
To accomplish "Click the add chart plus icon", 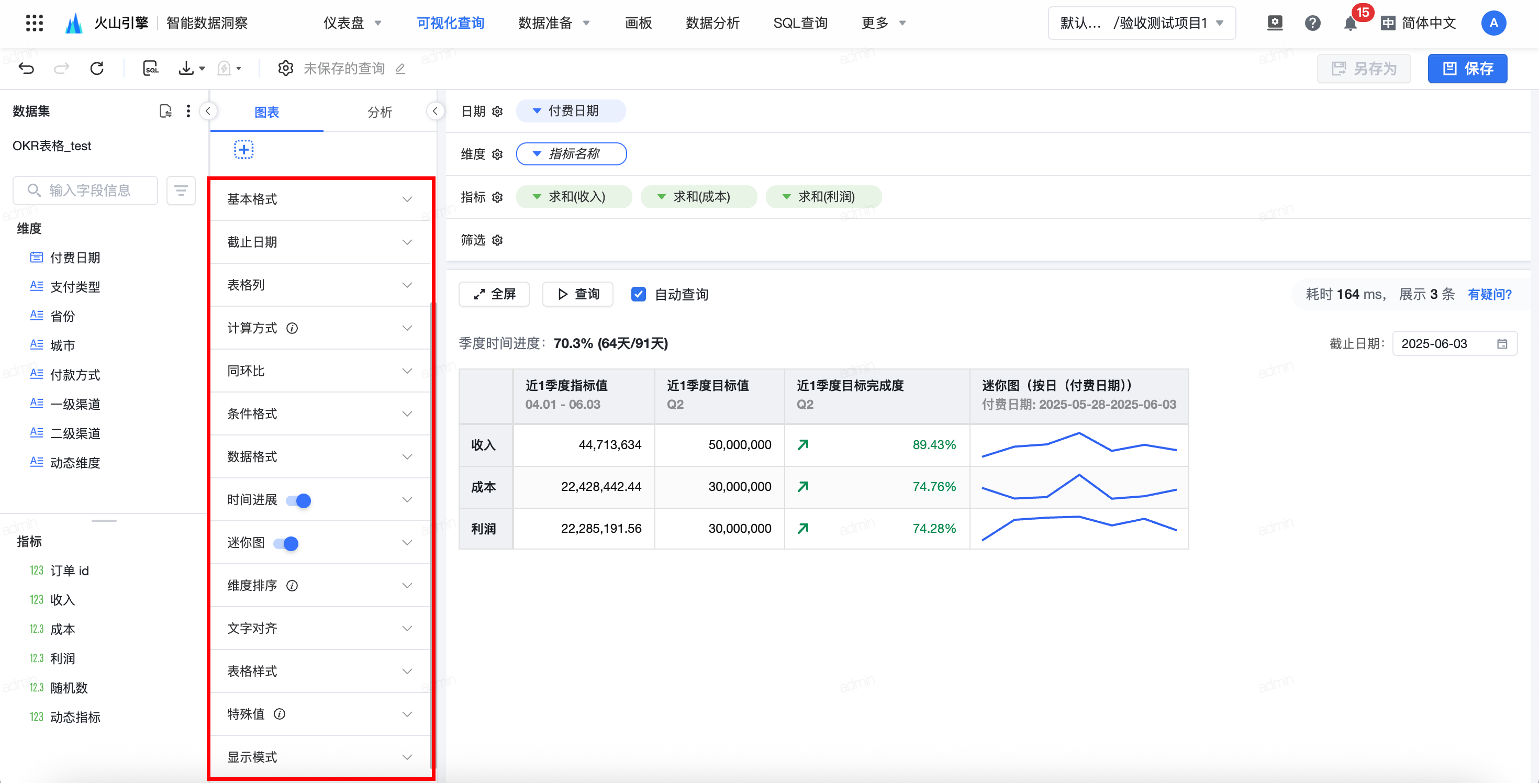I will pyautogui.click(x=244, y=149).
